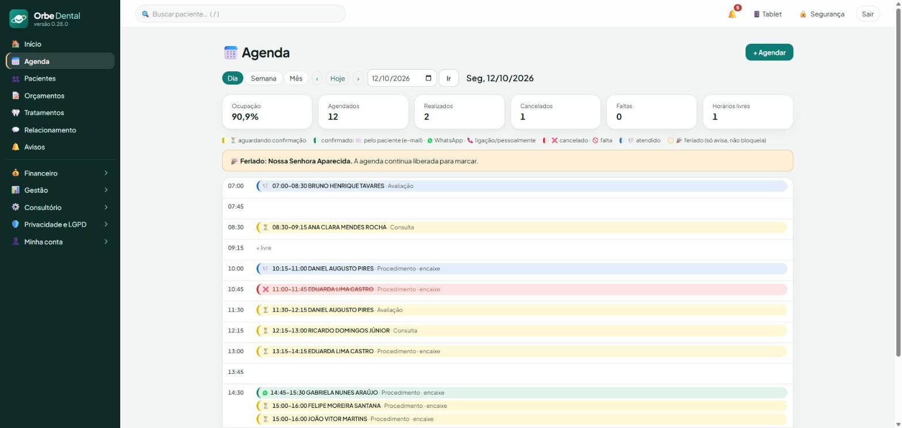Expand the Privacidade e LGPD chevron
The image size is (902, 428).
(106, 224)
